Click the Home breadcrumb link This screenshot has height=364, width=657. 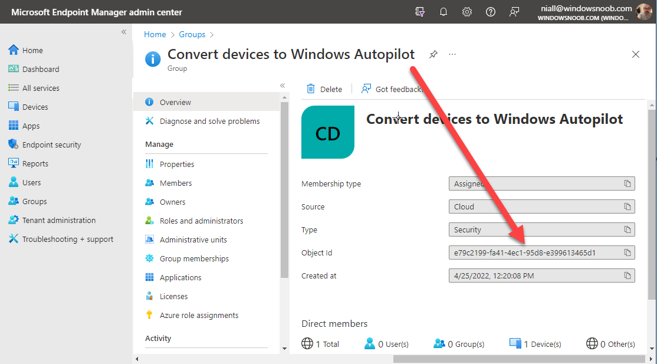coord(155,34)
